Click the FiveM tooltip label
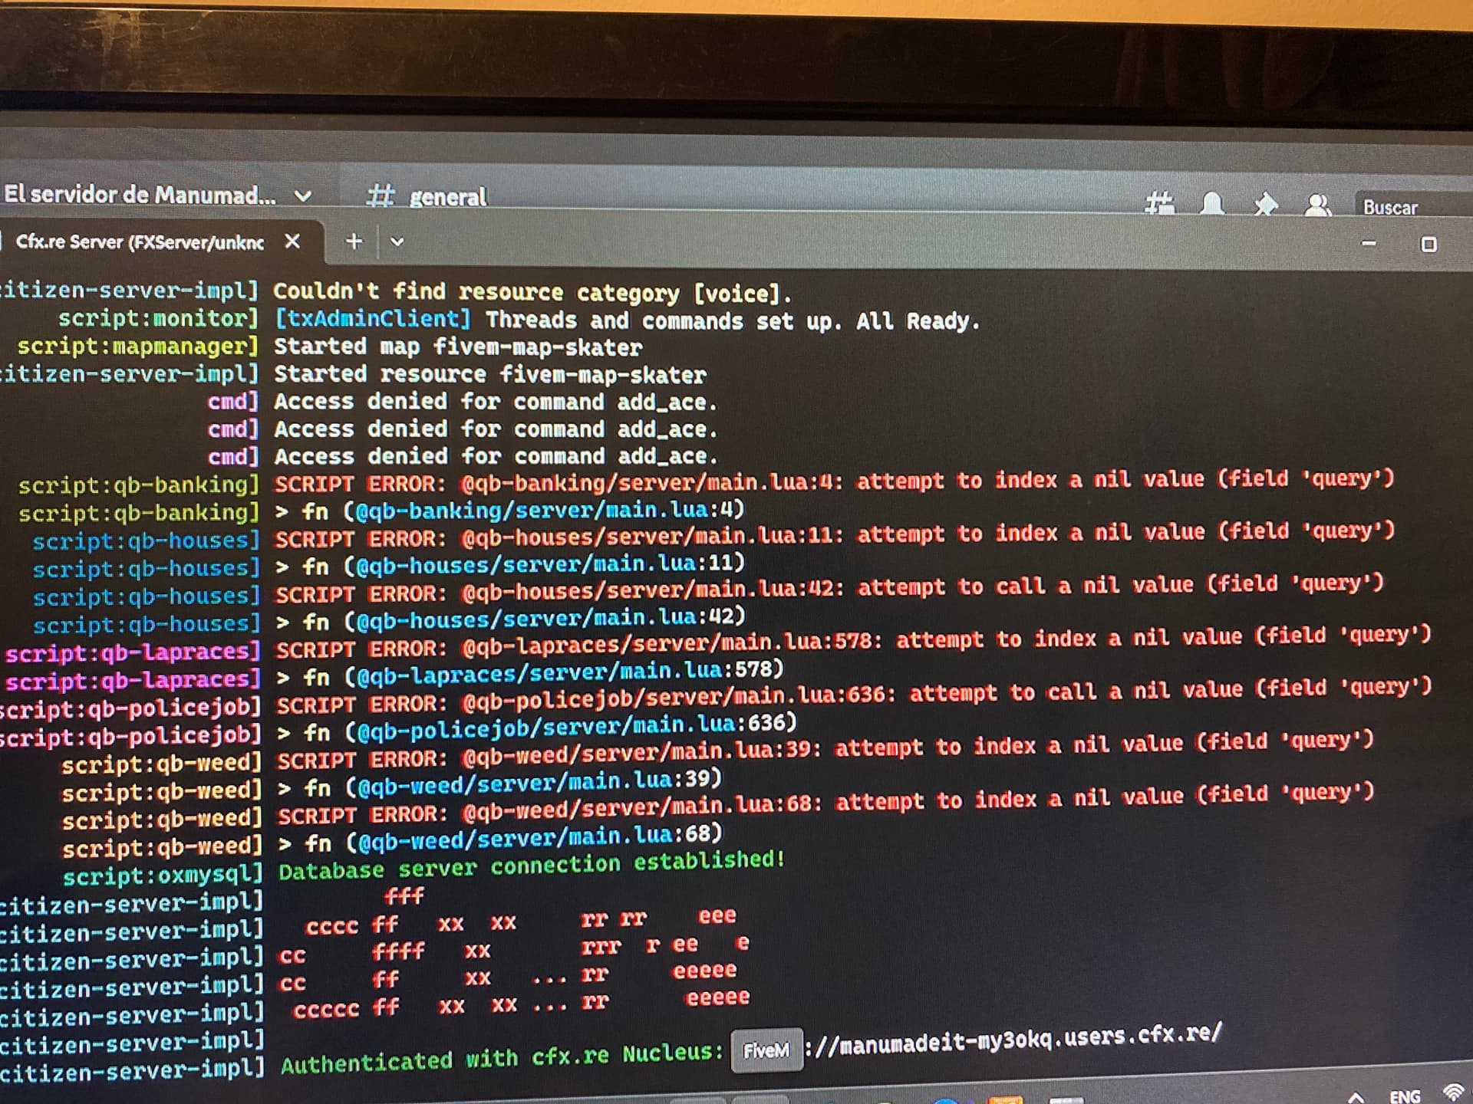Image resolution: width=1473 pixels, height=1104 pixels. pyautogui.click(x=766, y=1050)
